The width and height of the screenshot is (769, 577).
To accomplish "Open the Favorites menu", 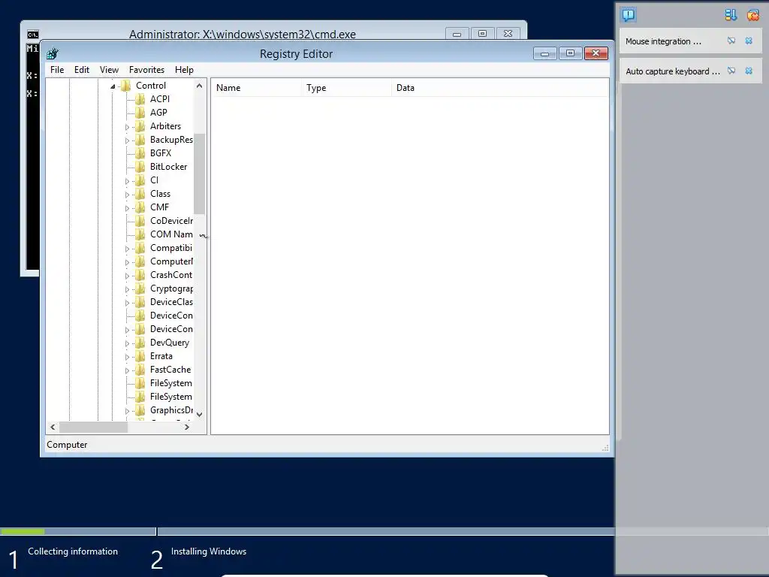I will [x=146, y=70].
